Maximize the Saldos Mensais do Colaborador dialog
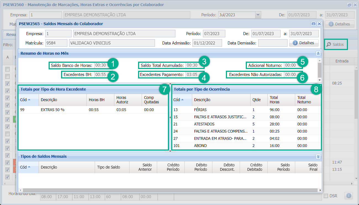 point(314,24)
